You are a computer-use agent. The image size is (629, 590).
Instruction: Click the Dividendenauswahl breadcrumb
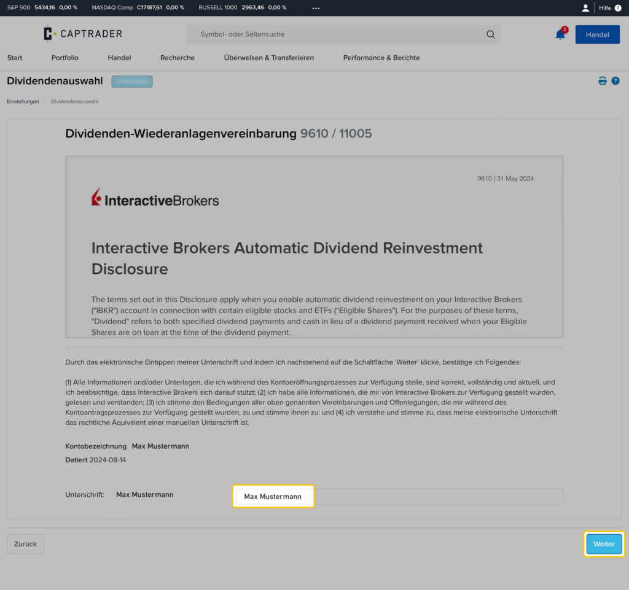pyautogui.click(x=74, y=101)
